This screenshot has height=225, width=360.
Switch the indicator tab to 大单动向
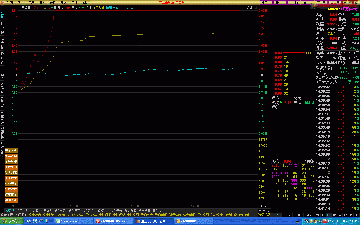pos(88,211)
